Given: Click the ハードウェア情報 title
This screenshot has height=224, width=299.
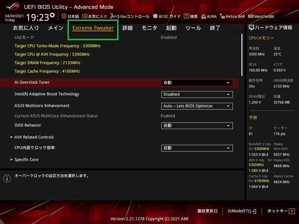Looking at the screenshot, I should tap(273, 28).
